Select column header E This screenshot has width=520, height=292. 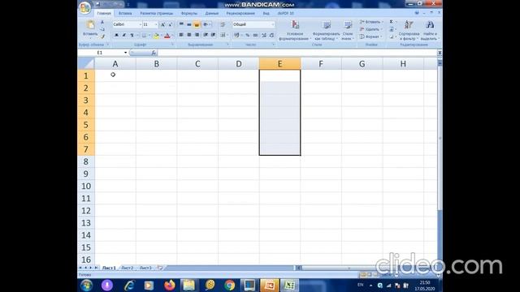[279, 63]
